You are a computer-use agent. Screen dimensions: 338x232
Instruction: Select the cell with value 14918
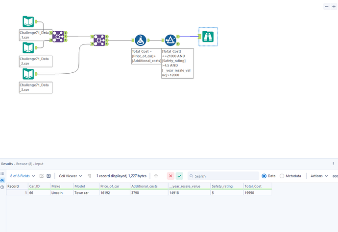pos(189,192)
